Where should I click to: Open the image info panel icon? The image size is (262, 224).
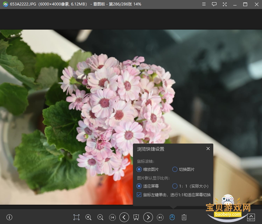pyautogui.click(x=9, y=217)
